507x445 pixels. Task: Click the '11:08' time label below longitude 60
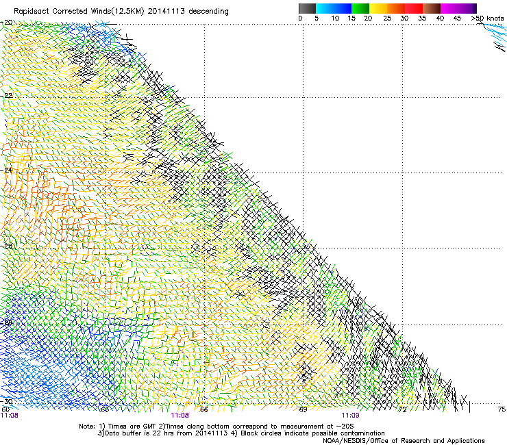(10, 416)
